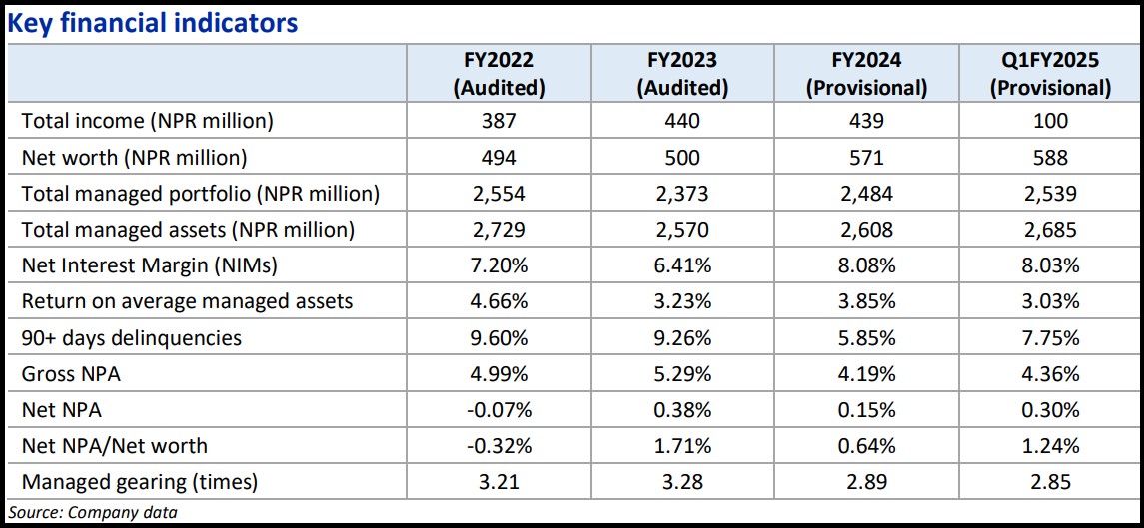1144x528 pixels.
Task: Select the FY2022 Net NPA/Net worth value -0.32%
Action: click(x=499, y=446)
